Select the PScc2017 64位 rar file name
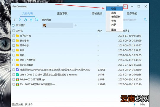 (38, 84)
